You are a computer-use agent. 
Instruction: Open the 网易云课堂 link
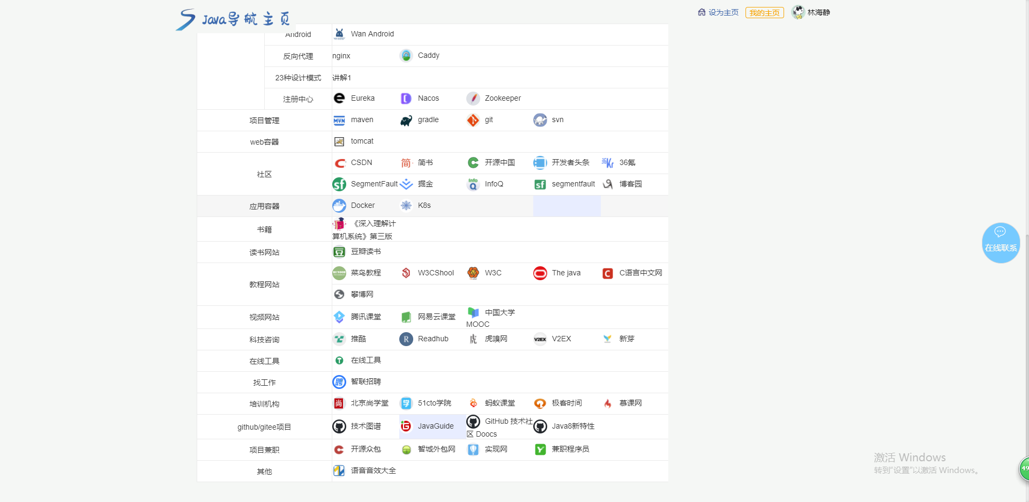pyautogui.click(x=437, y=317)
